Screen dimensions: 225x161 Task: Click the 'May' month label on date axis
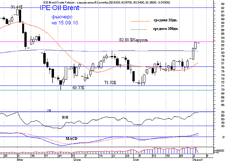click(20, 159)
